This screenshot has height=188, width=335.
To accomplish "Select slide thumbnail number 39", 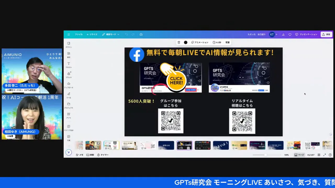I will (x=148, y=145).
